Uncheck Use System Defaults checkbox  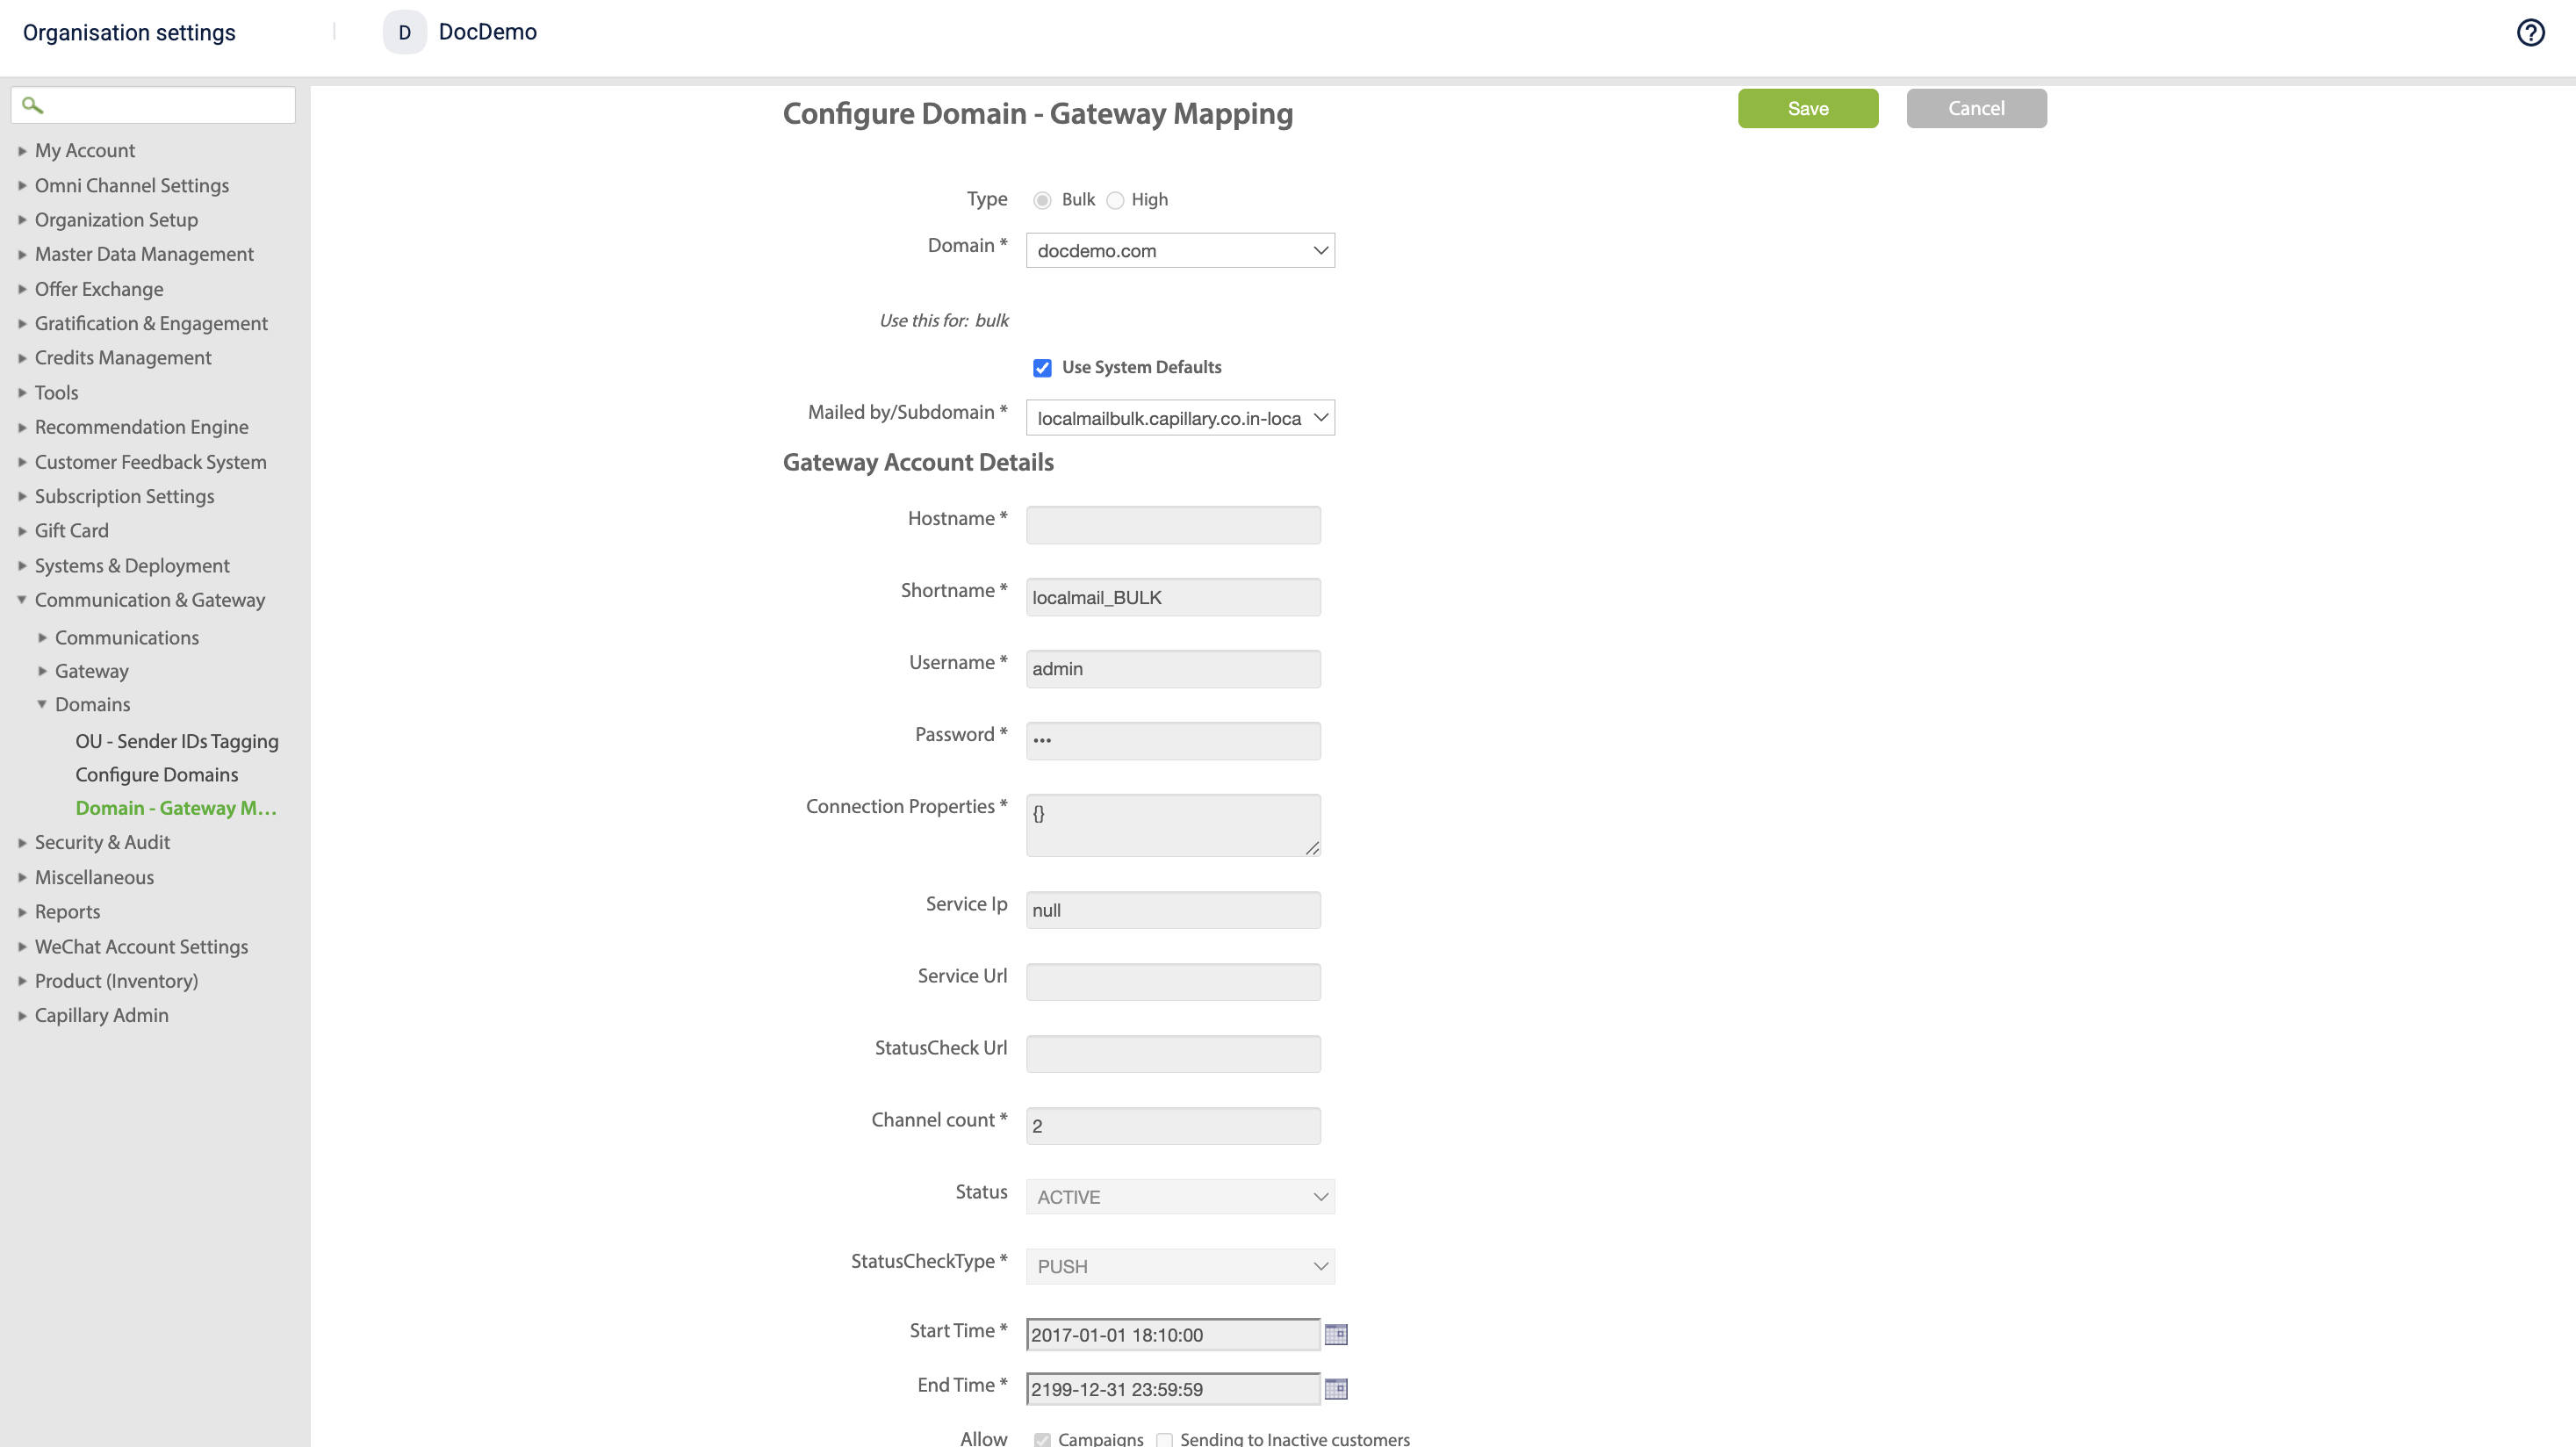[x=1042, y=368]
